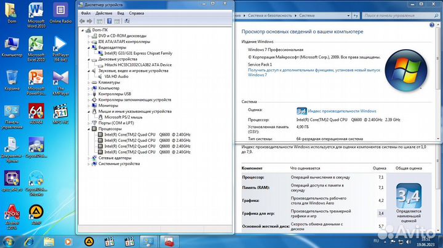Open Dom user folder desktop icon
The width and height of the screenshot is (443, 248).
coord(12,13)
